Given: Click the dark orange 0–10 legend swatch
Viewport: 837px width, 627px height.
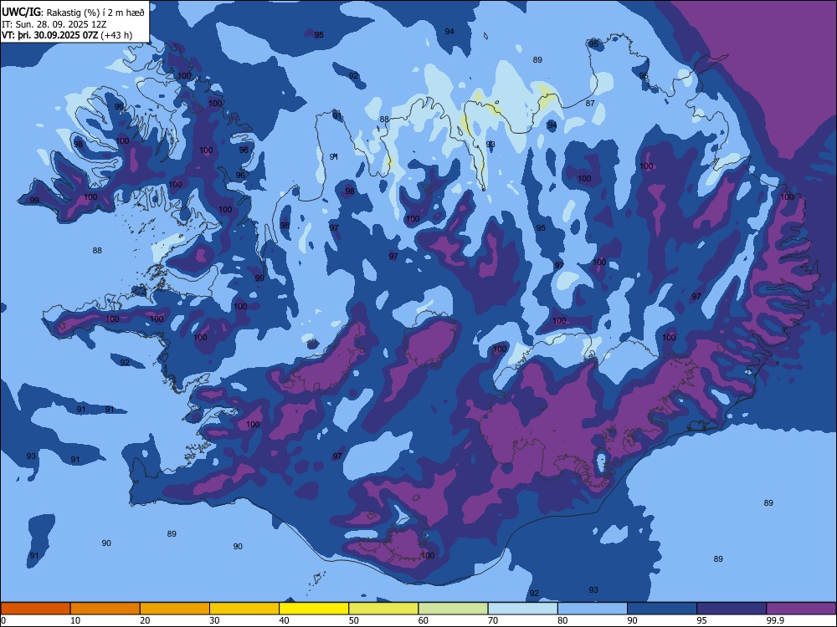Looking at the screenshot, I should [35, 609].
